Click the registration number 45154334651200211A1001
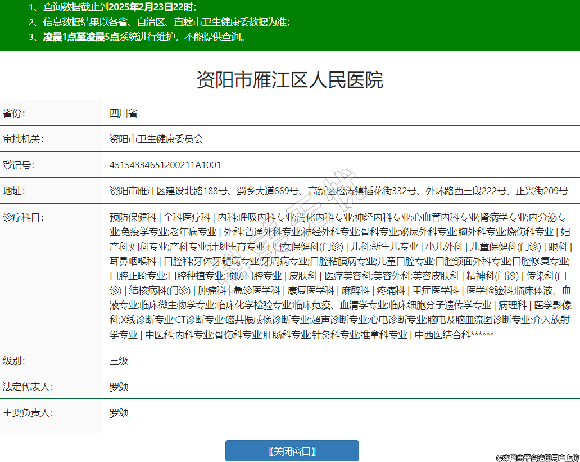The width and height of the screenshot is (580, 462). click(165, 165)
